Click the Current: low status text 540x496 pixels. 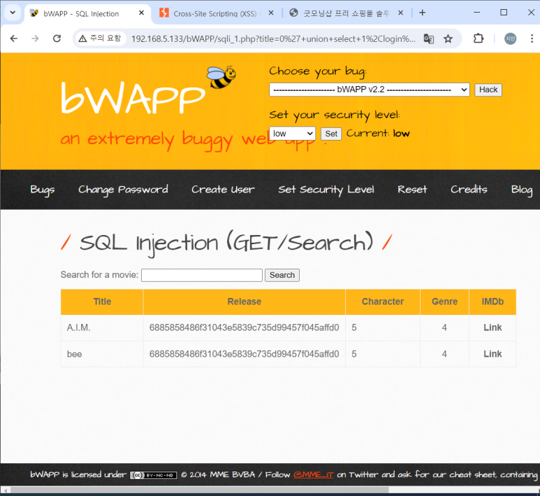[x=378, y=134]
